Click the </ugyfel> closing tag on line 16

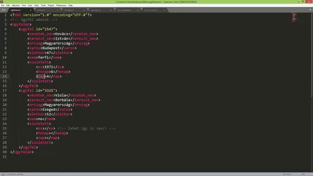pyautogui.click(x=28, y=86)
